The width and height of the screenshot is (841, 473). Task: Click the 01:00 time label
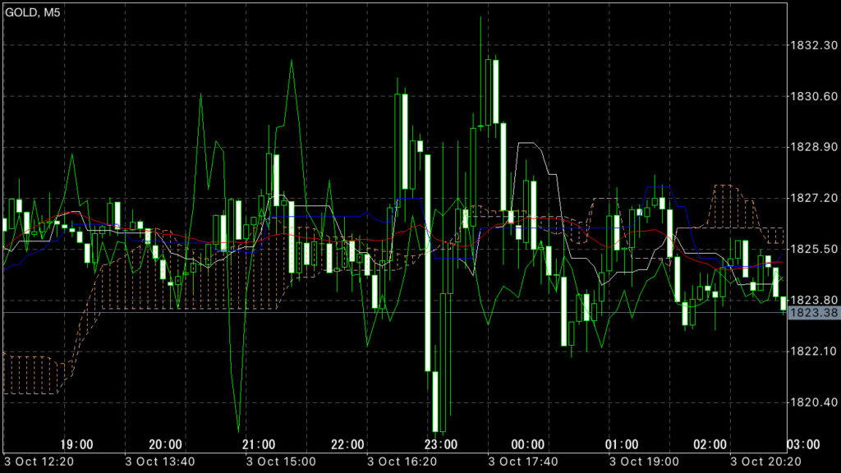(622, 444)
